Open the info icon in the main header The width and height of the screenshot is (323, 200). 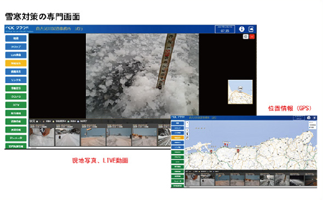241,29
